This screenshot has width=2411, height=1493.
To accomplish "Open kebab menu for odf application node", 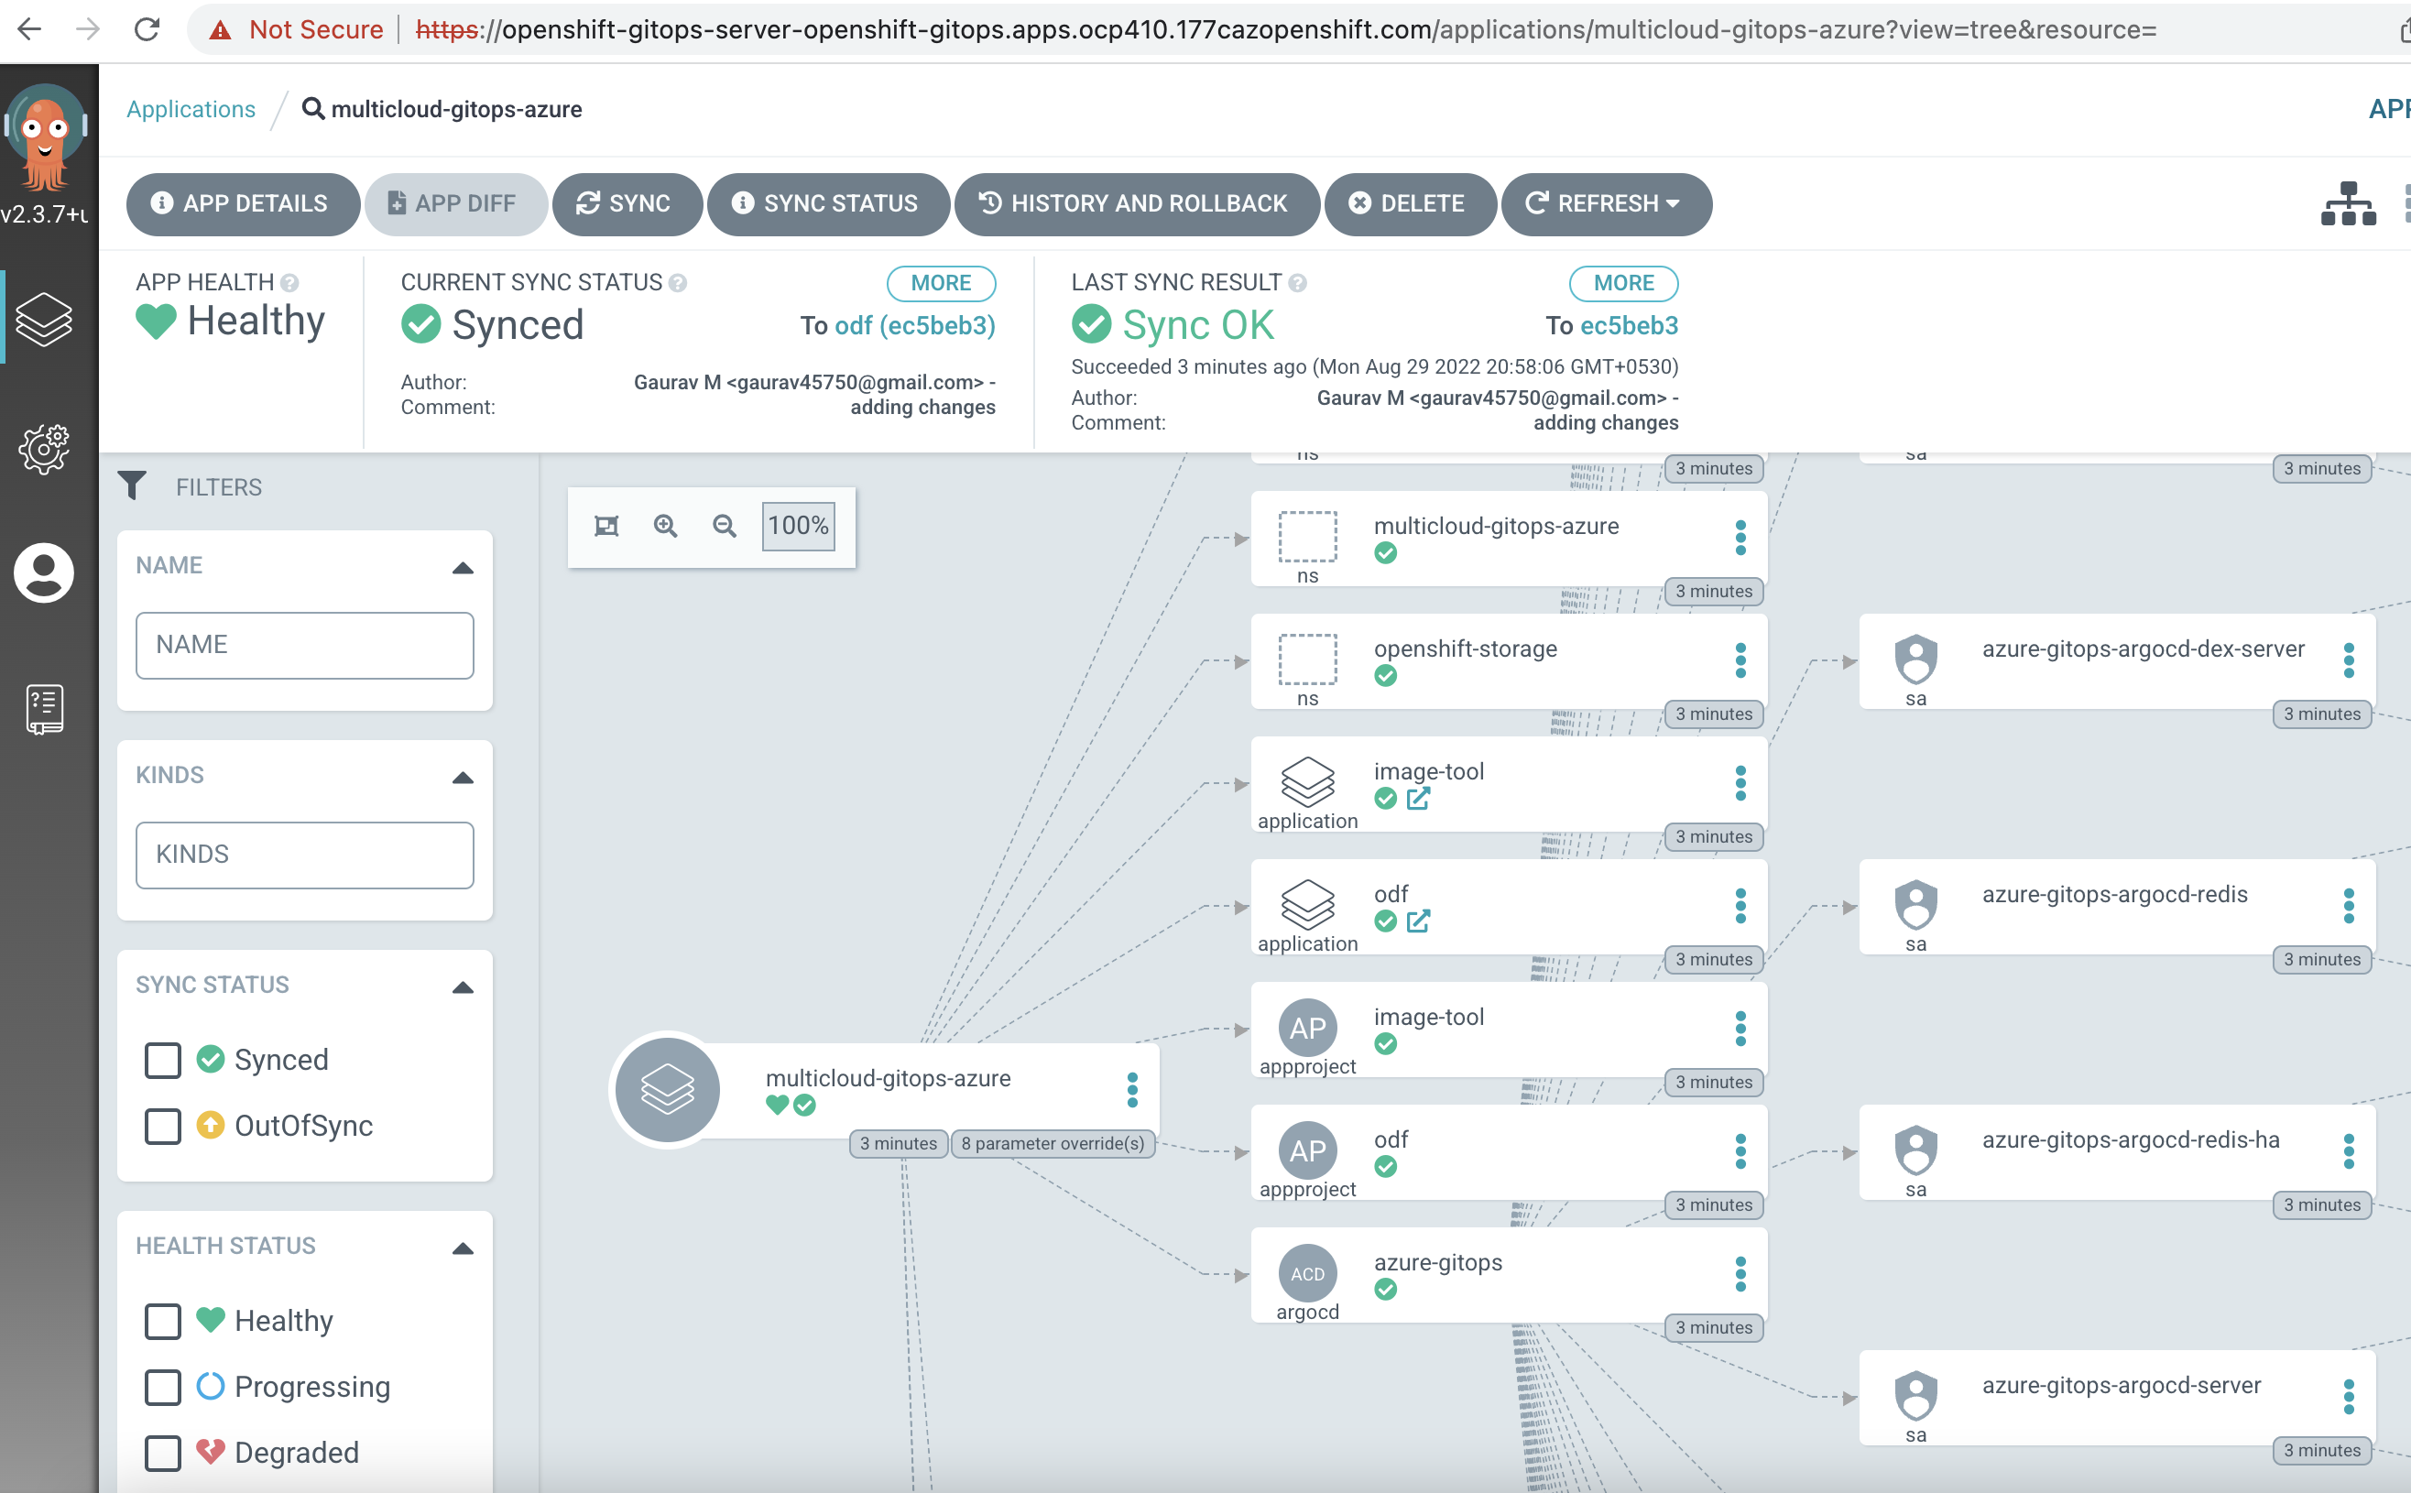I will [x=1740, y=906].
